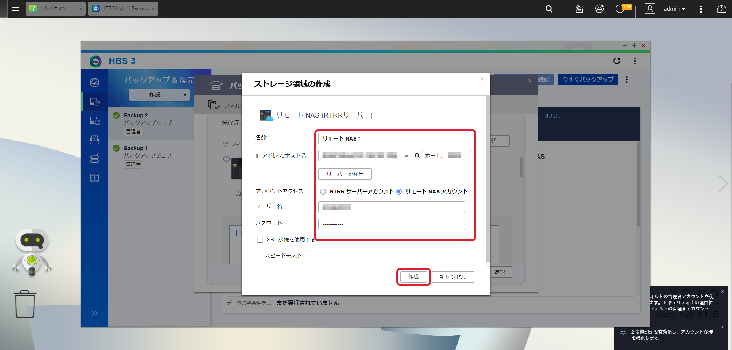This screenshot has width=732, height=350.
Task: Select radio button beside NAS image in background
Action: 226,159
